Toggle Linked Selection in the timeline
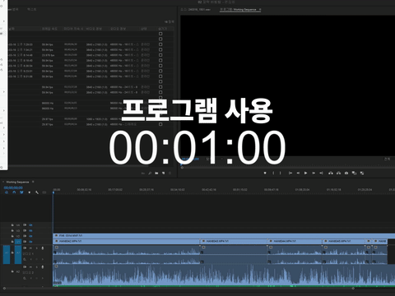Viewport: 395px width, 296px height. click(21, 192)
